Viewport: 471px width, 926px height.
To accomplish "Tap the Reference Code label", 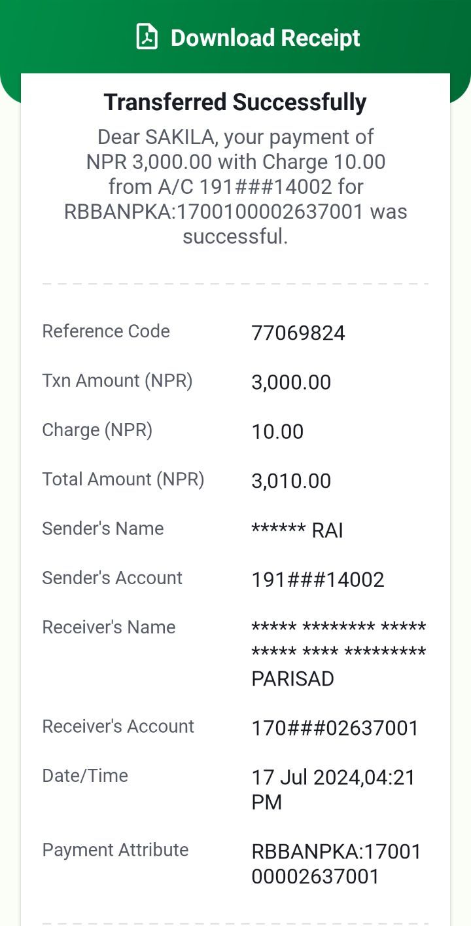I will (106, 331).
